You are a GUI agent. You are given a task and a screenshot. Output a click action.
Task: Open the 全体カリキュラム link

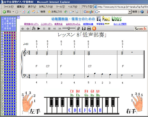[x=73, y=24]
